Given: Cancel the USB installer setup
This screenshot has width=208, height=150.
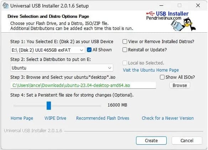Looking at the screenshot, I should [x=187, y=140].
